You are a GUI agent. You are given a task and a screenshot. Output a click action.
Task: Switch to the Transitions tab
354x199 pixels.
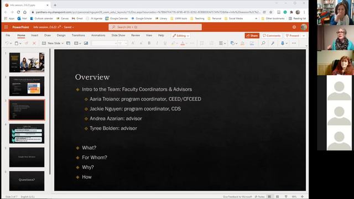pyautogui.click(x=79, y=35)
